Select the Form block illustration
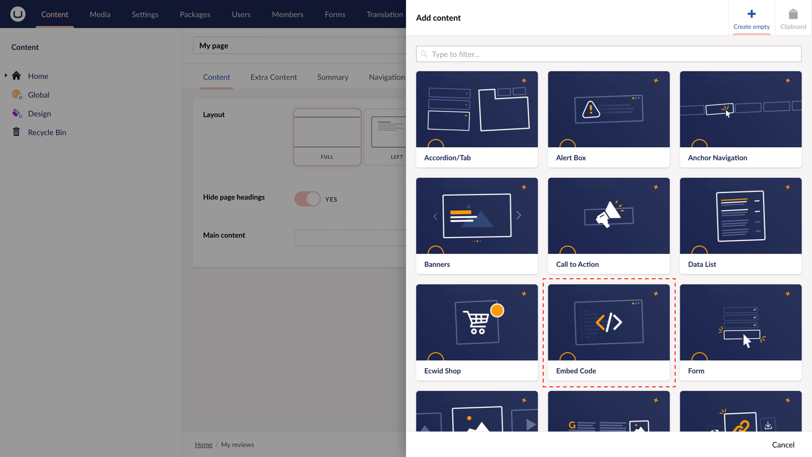This screenshot has height=457, width=812. click(x=741, y=322)
